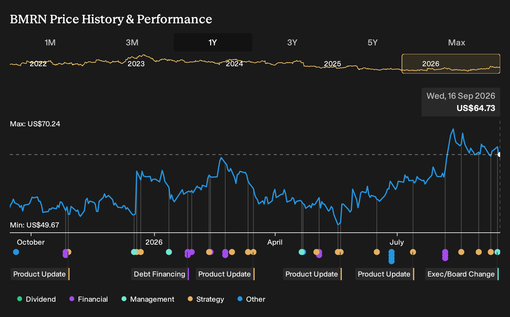Viewport: 510px width, 317px height.
Task: Show the 5Y price range
Action: 373,42
